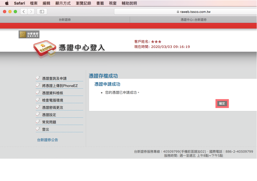Click the 服務時間 footer text
257x181 pixels.
point(194,156)
